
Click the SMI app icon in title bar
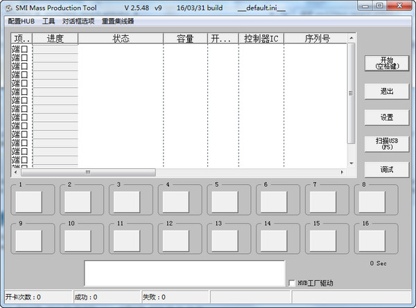point(9,8)
